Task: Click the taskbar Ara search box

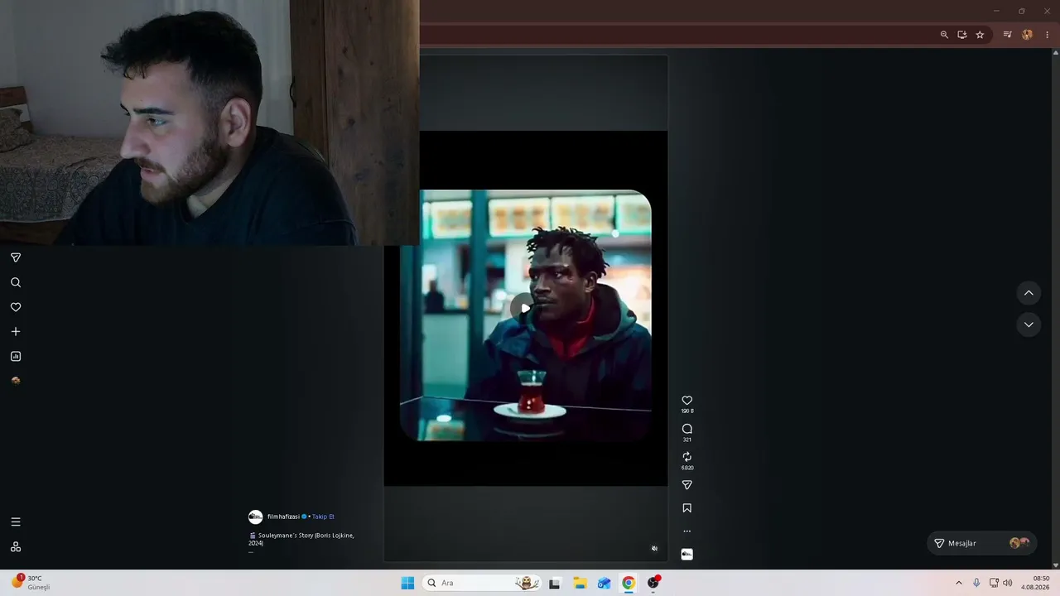Action: click(482, 583)
